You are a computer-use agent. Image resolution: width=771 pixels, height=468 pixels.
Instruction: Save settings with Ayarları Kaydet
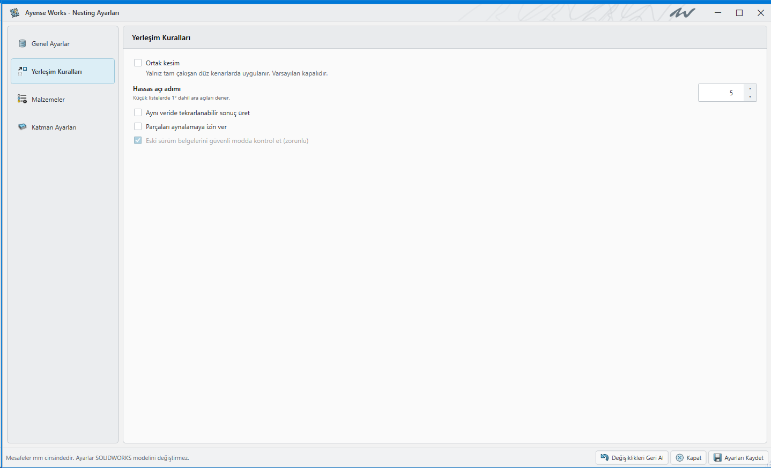[738, 457]
